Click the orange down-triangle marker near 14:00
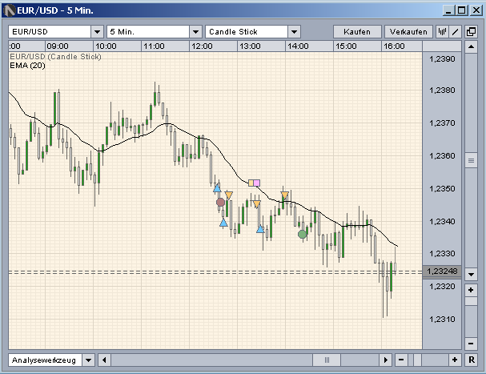The image size is (486, 374). [x=285, y=195]
